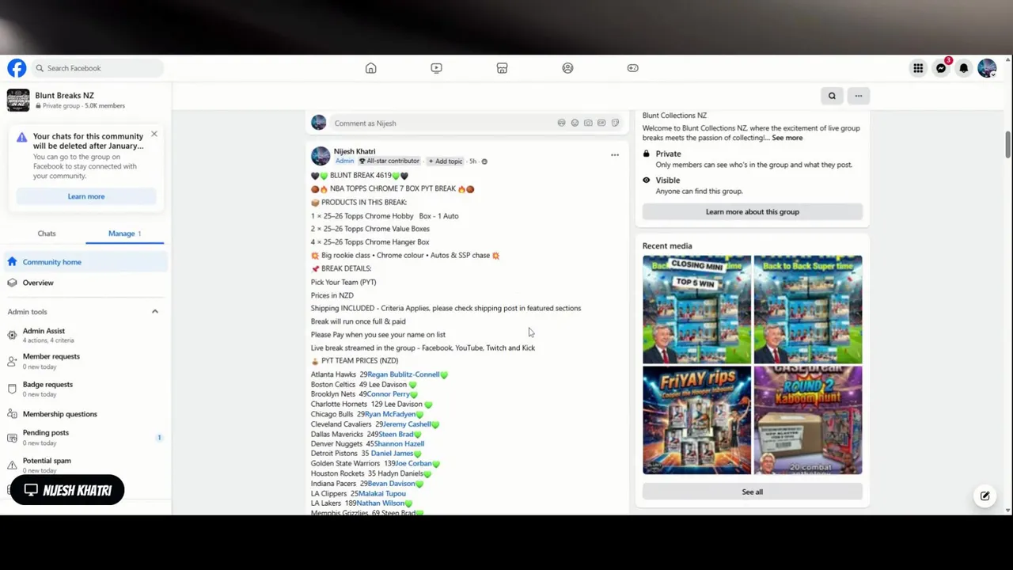The width and height of the screenshot is (1013, 570).
Task: Open Community home
Action: click(84, 262)
